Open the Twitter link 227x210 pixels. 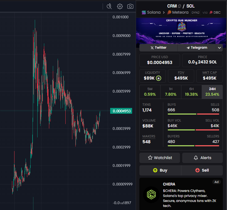click(x=158, y=48)
